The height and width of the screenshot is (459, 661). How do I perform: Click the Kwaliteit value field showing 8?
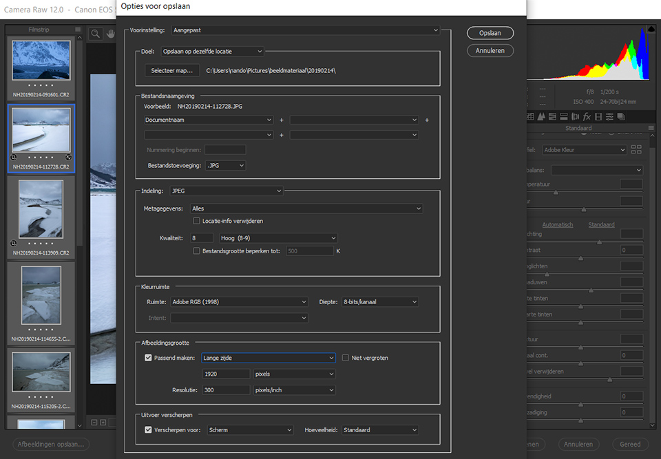coord(202,238)
